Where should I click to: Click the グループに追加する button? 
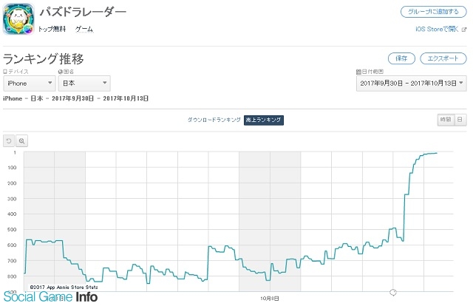433,12
